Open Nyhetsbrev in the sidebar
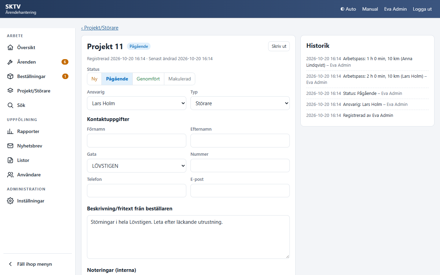This screenshot has width=440, height=275. tap(37, 146)
